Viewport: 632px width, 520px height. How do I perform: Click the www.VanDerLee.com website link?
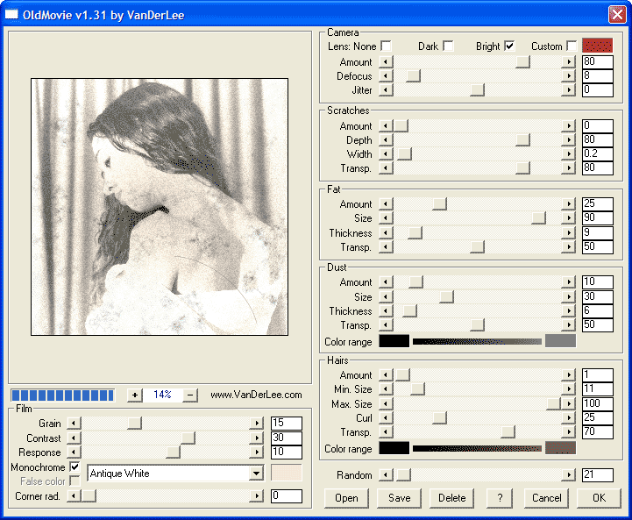click(256, 395)
